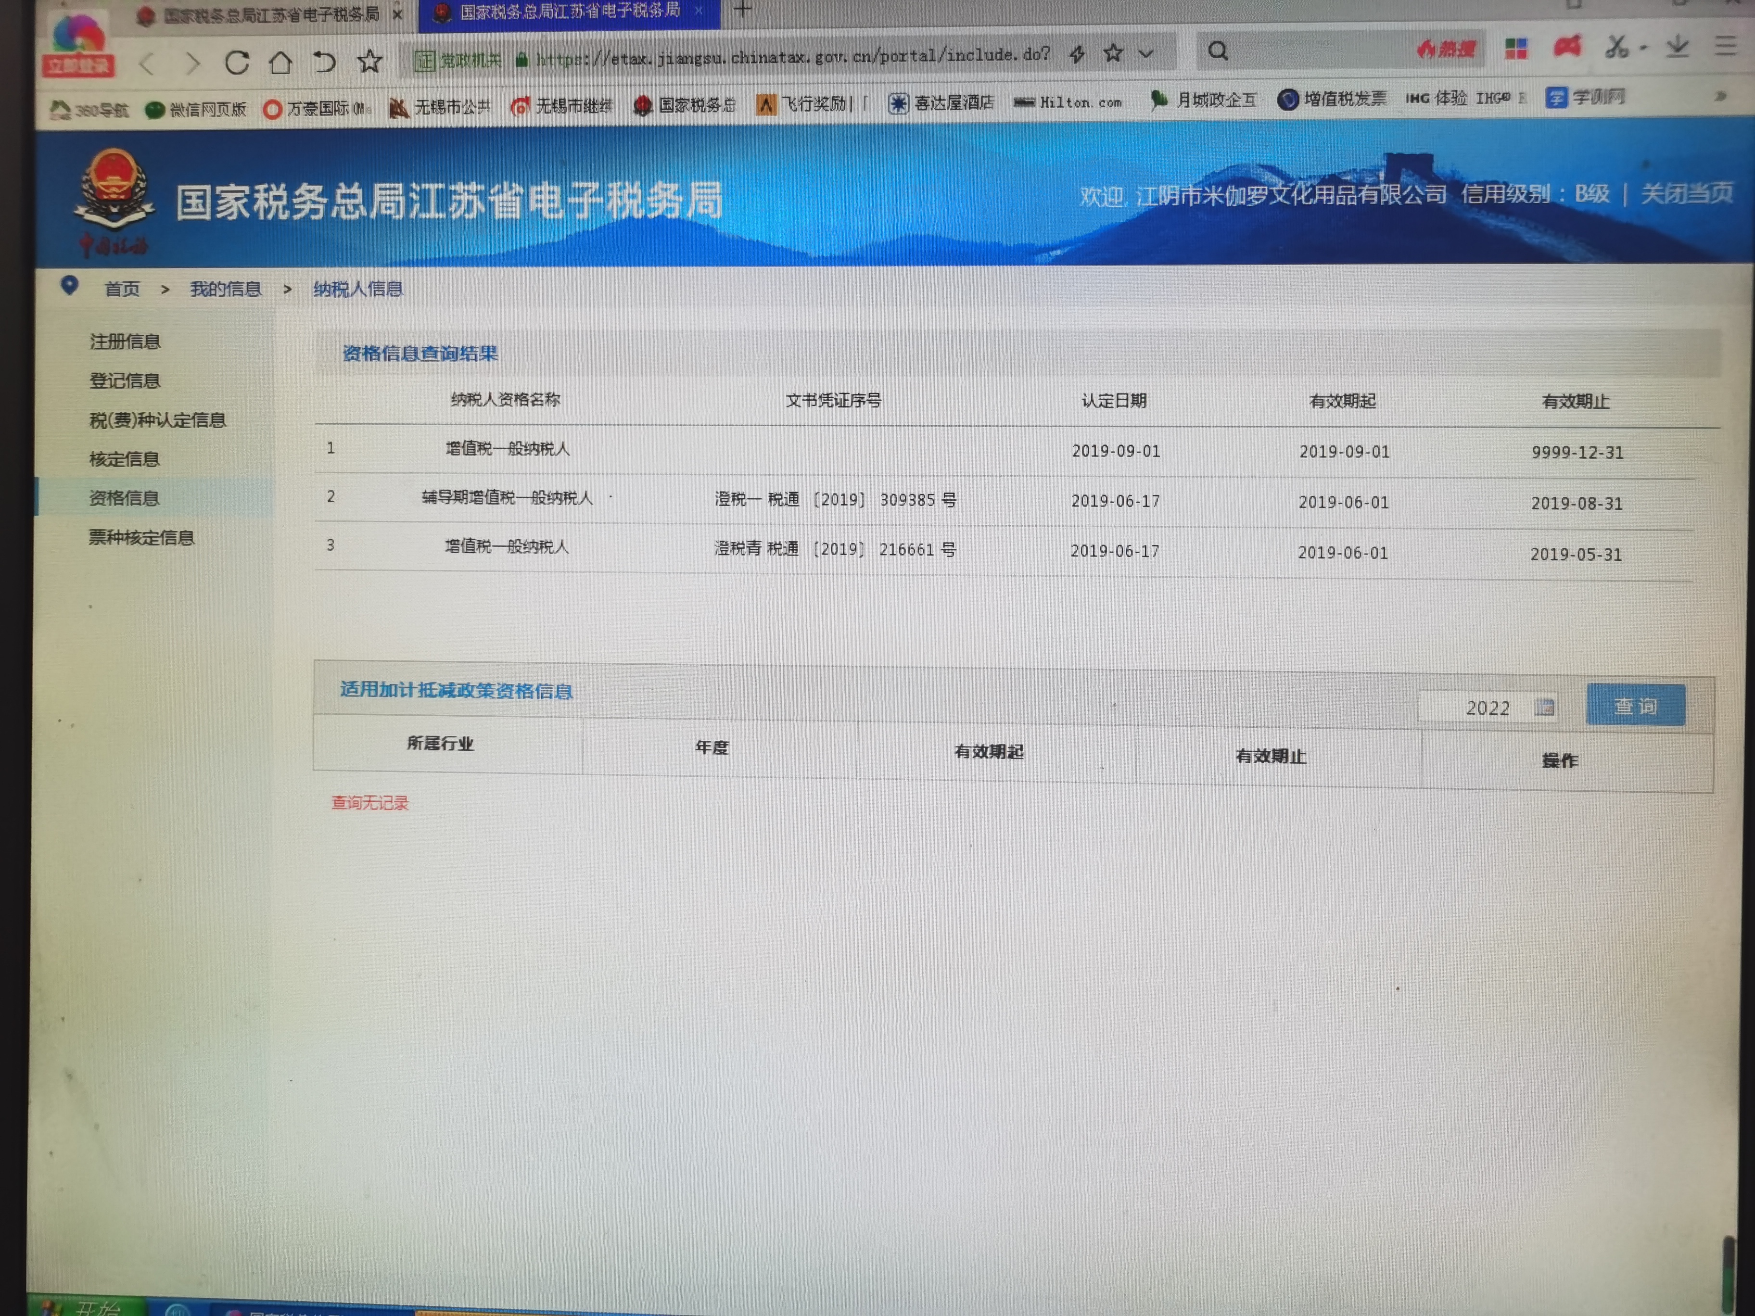This screenshot has height=1316, width=1755.
Task: Switch to the first browser tab
Action: tap(270, 14)
